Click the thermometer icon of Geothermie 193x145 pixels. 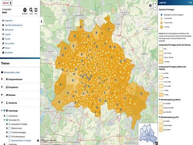tap(7, 103)
